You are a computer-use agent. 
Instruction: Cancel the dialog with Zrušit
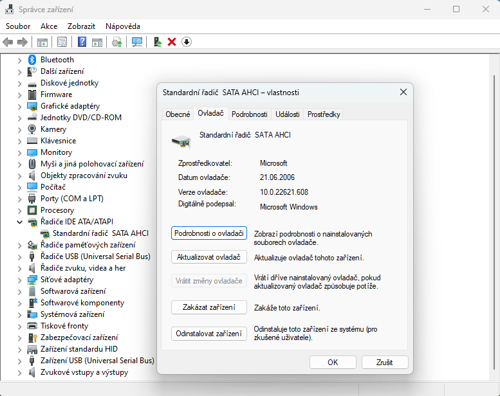385,362
